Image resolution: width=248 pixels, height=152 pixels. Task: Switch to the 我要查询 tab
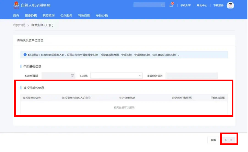point(48,15)
